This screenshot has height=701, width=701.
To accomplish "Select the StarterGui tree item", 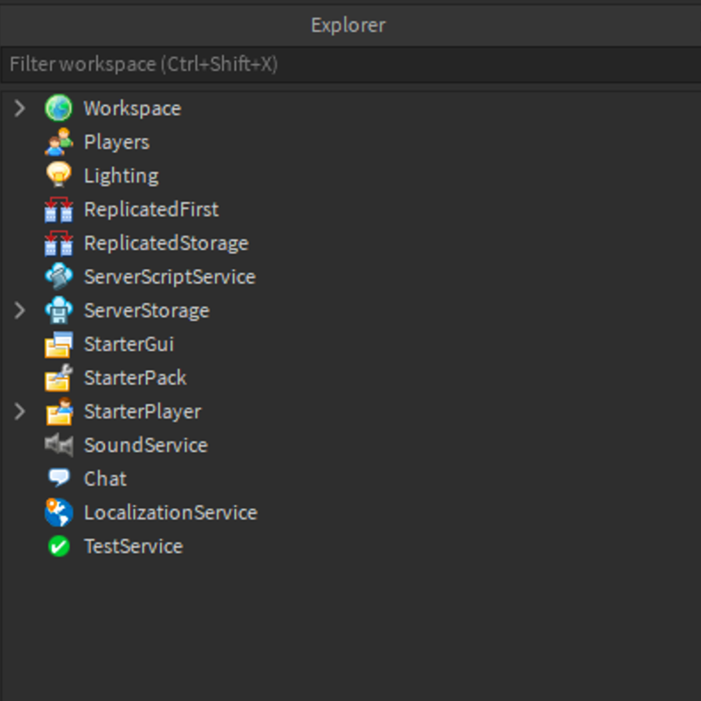I will tap(129, 344).
